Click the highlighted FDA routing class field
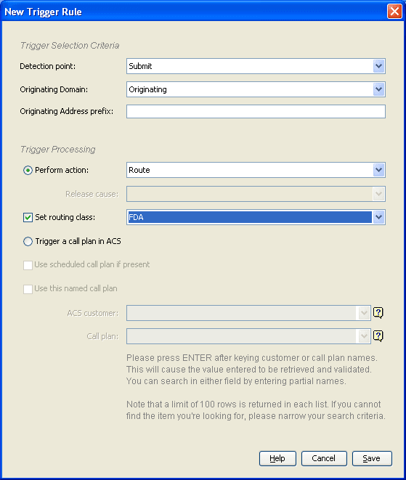 pyautogui.click(x=250, y=217)
